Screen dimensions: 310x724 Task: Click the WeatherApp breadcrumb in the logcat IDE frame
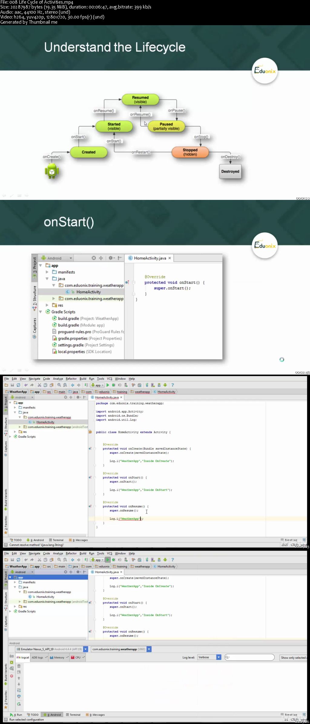[x=16, y=566]
